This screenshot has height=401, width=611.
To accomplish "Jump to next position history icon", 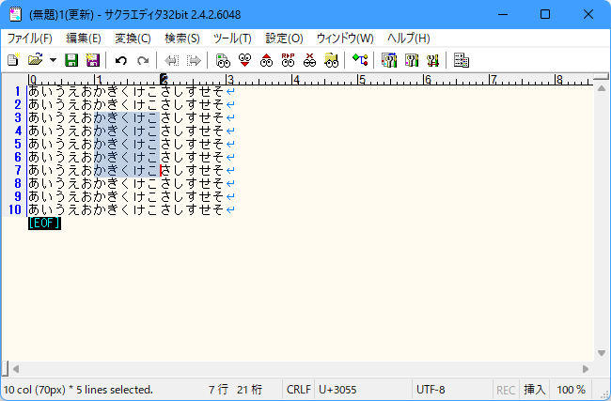I will point(194,60).
